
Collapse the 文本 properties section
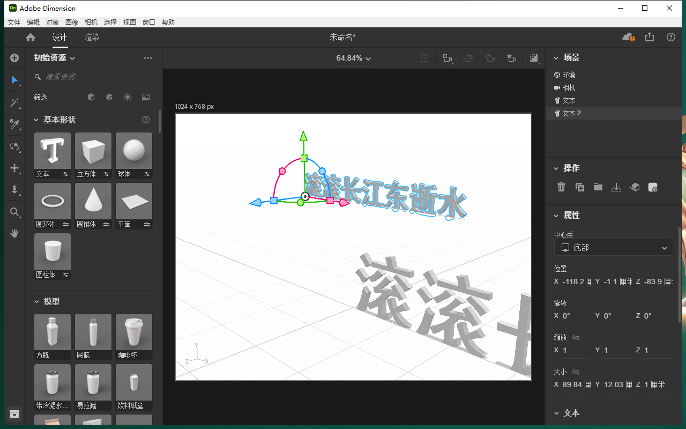pyautogui.click(x=556, y=413)
